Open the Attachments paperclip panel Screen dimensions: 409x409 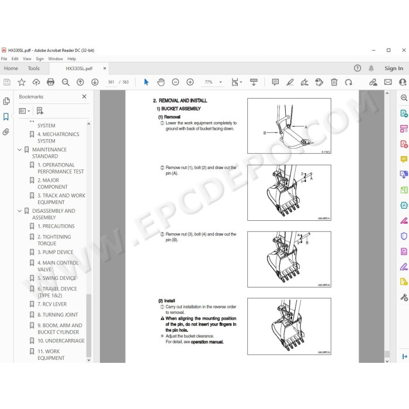click(x=6, y=131)
